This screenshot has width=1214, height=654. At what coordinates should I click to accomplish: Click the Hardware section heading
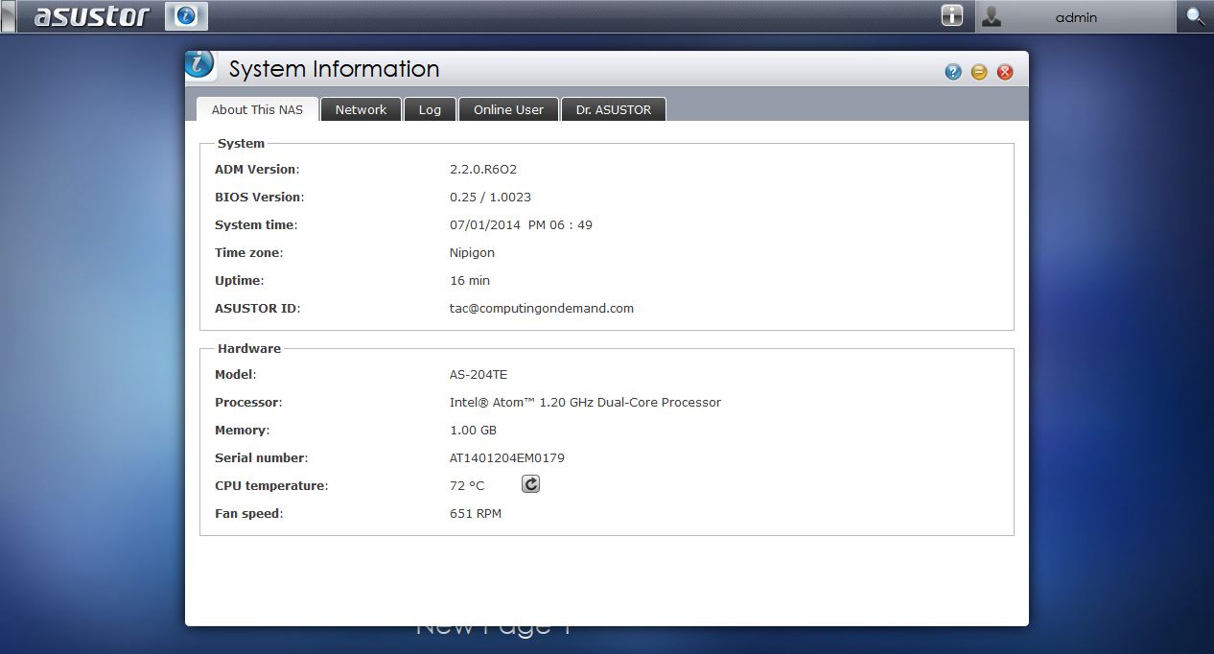pos(249,348)
